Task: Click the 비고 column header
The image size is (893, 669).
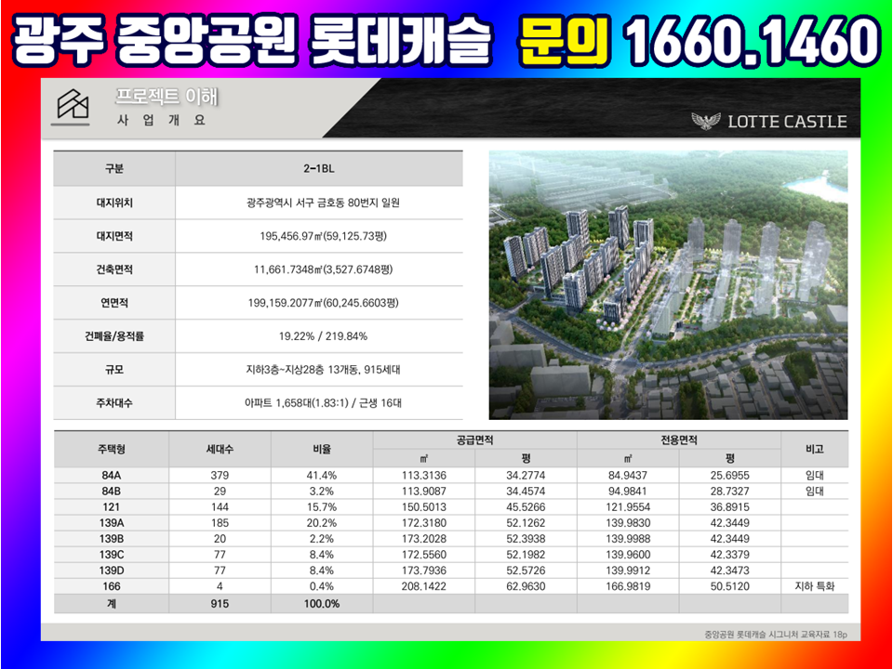Action: [815, 450]
